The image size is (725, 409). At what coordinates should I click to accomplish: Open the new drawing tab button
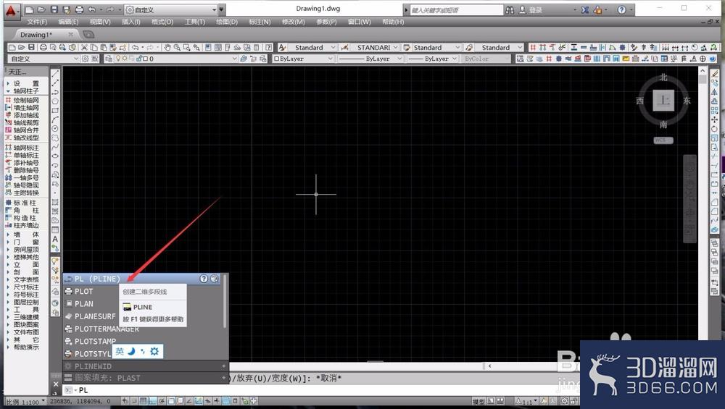point(88,35)
